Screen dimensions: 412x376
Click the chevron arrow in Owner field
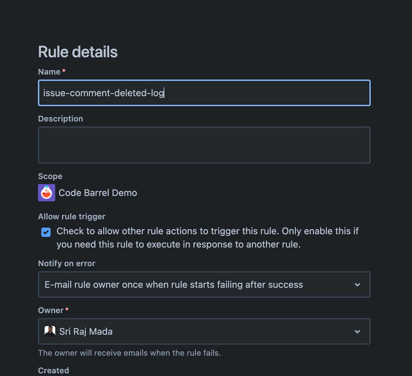[x=357, y=331]
